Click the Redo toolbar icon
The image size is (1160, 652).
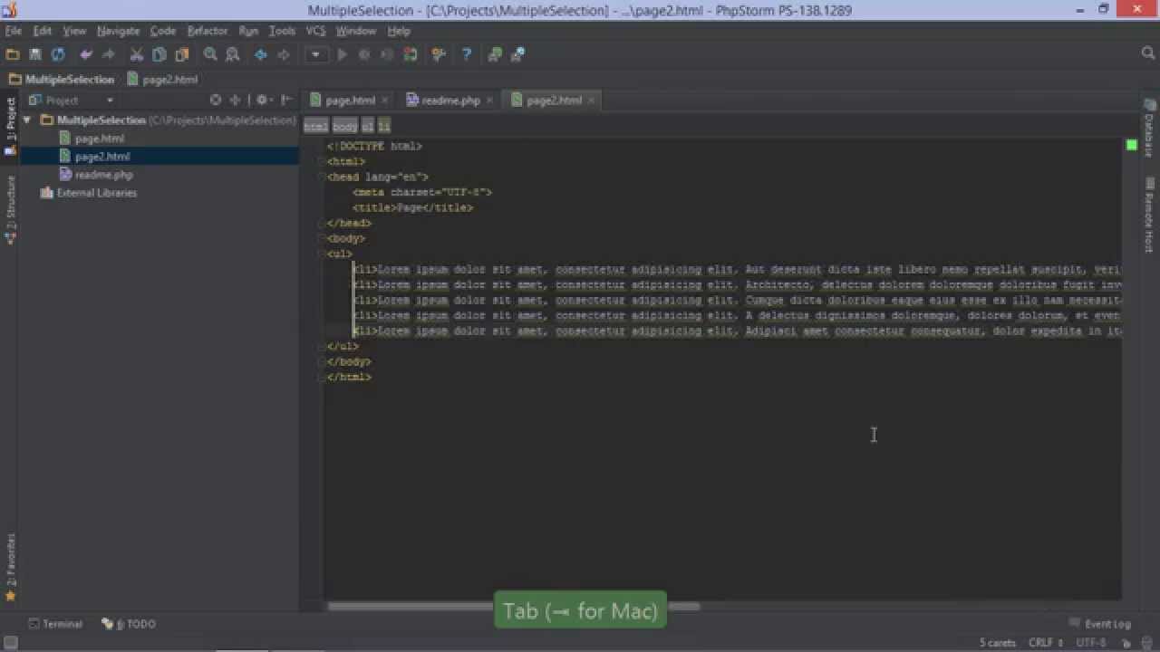click(x=109, y=54)
